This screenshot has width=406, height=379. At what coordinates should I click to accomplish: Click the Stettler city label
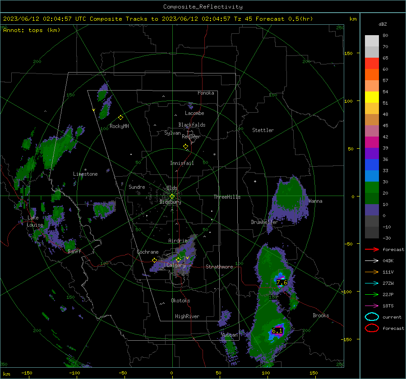[263, 130]
